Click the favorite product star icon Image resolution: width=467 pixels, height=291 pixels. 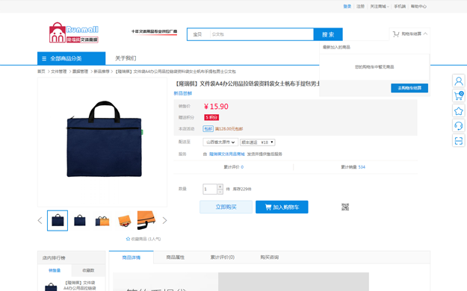128,239
